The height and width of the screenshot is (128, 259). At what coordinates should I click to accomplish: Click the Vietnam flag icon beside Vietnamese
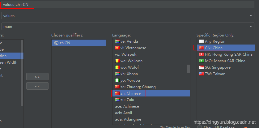click(117, 48)
